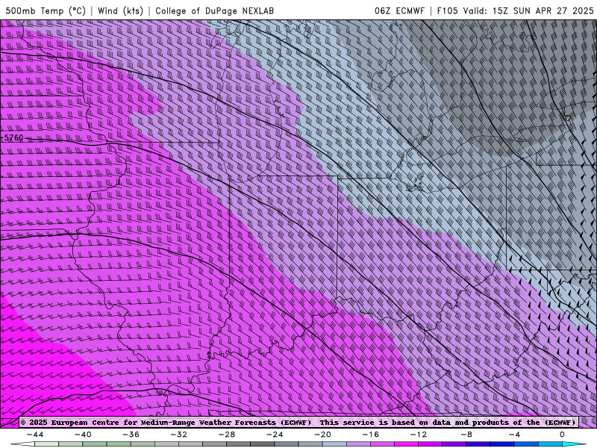Select the "College of DuPage NEXLAB" text
This screenshot has height=448, width=597.
coord(214,11)
